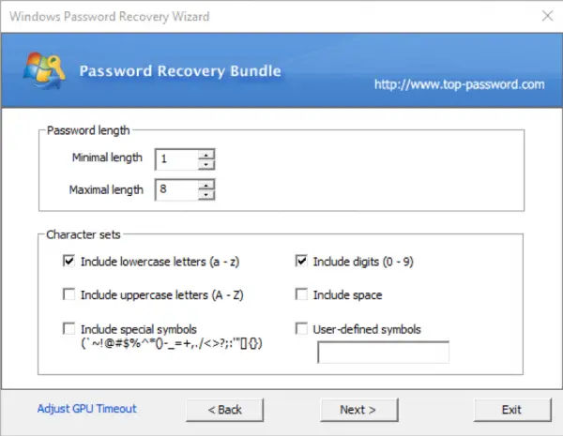
Task: Uncheck Include lowercase letters (a - z)
Action: point(68,261)
